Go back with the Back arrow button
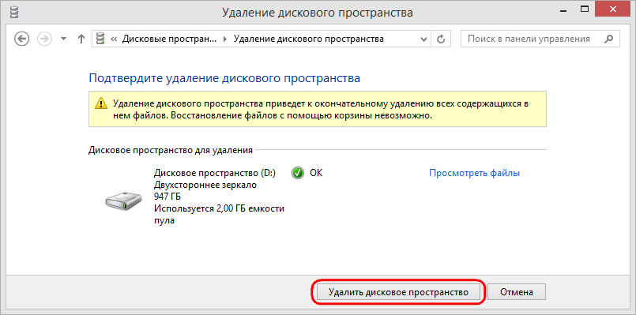 21,39
